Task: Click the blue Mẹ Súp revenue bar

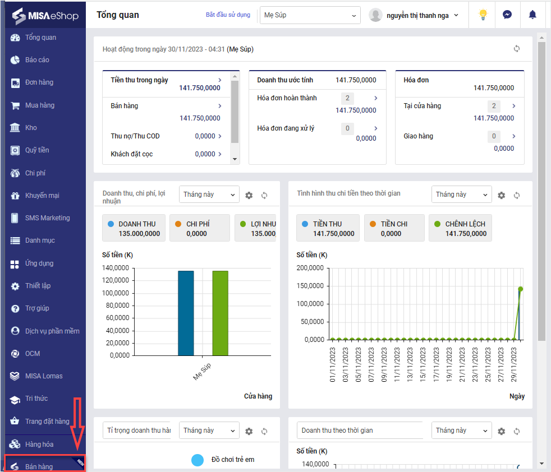Action: click(186, 313)
